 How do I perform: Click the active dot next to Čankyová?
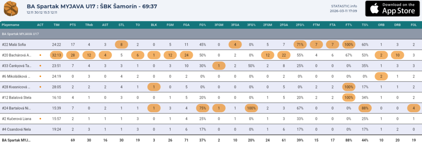[40, 66]
